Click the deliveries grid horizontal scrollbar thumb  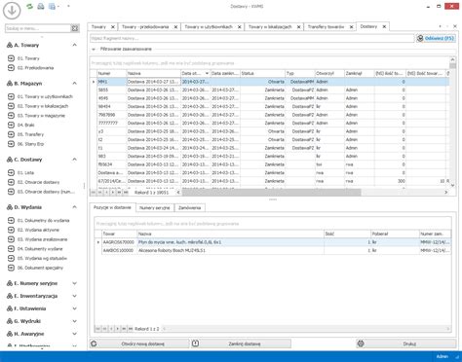point(271,193)
